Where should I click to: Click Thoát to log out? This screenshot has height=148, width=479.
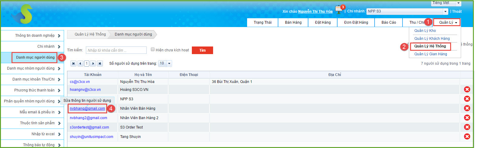457,12
